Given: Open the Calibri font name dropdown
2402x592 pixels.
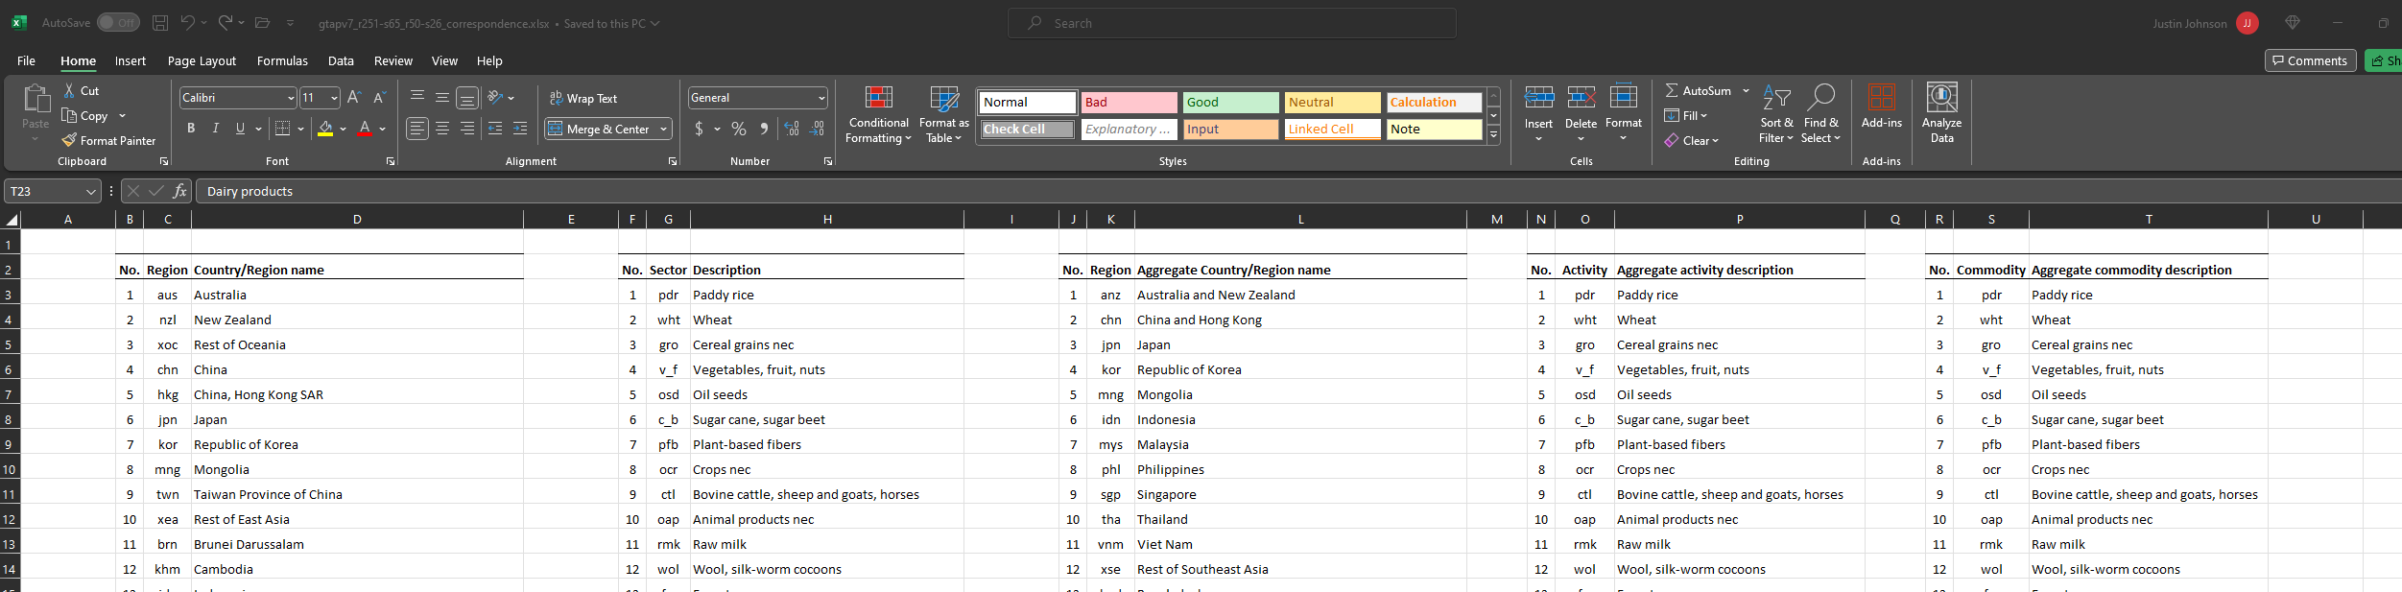Looking at the screenshot, I should click(291, 98).
